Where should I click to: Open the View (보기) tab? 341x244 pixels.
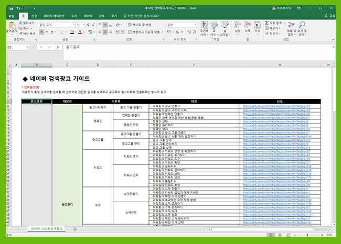[x=114, y=16]
